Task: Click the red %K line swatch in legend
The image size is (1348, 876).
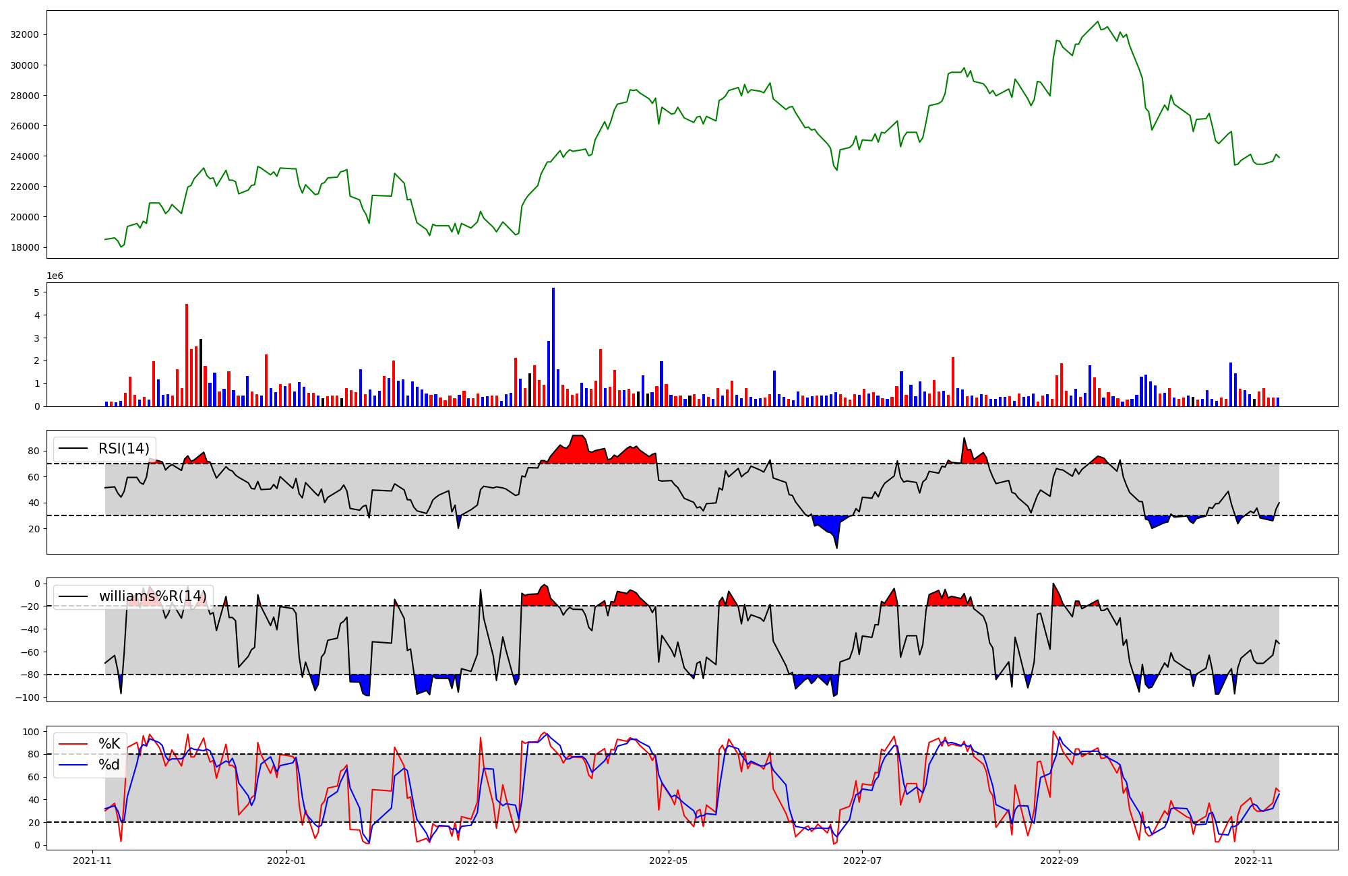Action: [73, 744]
